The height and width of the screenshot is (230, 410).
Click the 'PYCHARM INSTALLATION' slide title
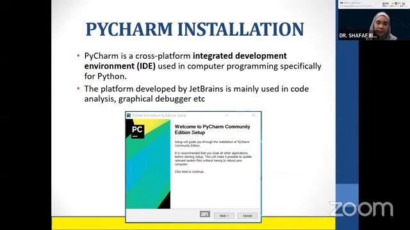(x=195, y=29)
